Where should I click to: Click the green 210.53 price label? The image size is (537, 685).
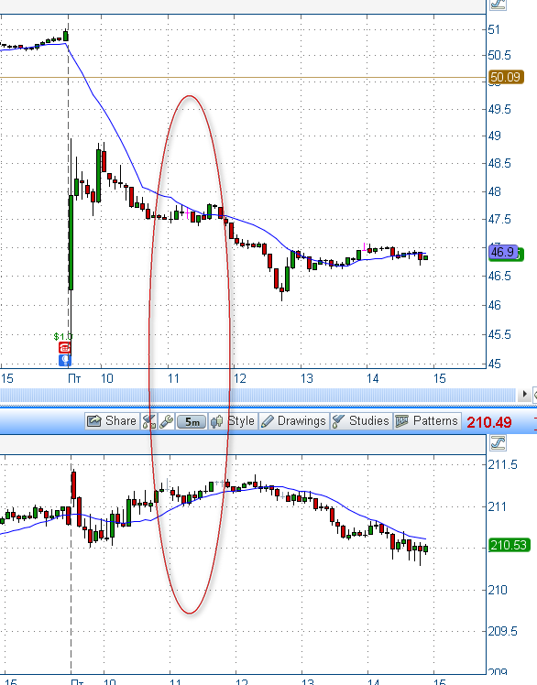click(x=509, y=545)
